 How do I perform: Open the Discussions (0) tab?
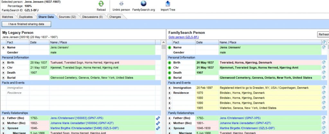93,17
